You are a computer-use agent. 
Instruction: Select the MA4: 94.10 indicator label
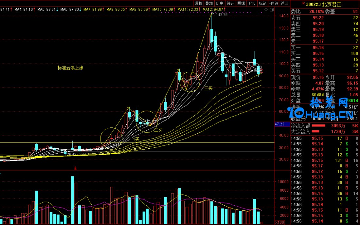tap(25, 9)
